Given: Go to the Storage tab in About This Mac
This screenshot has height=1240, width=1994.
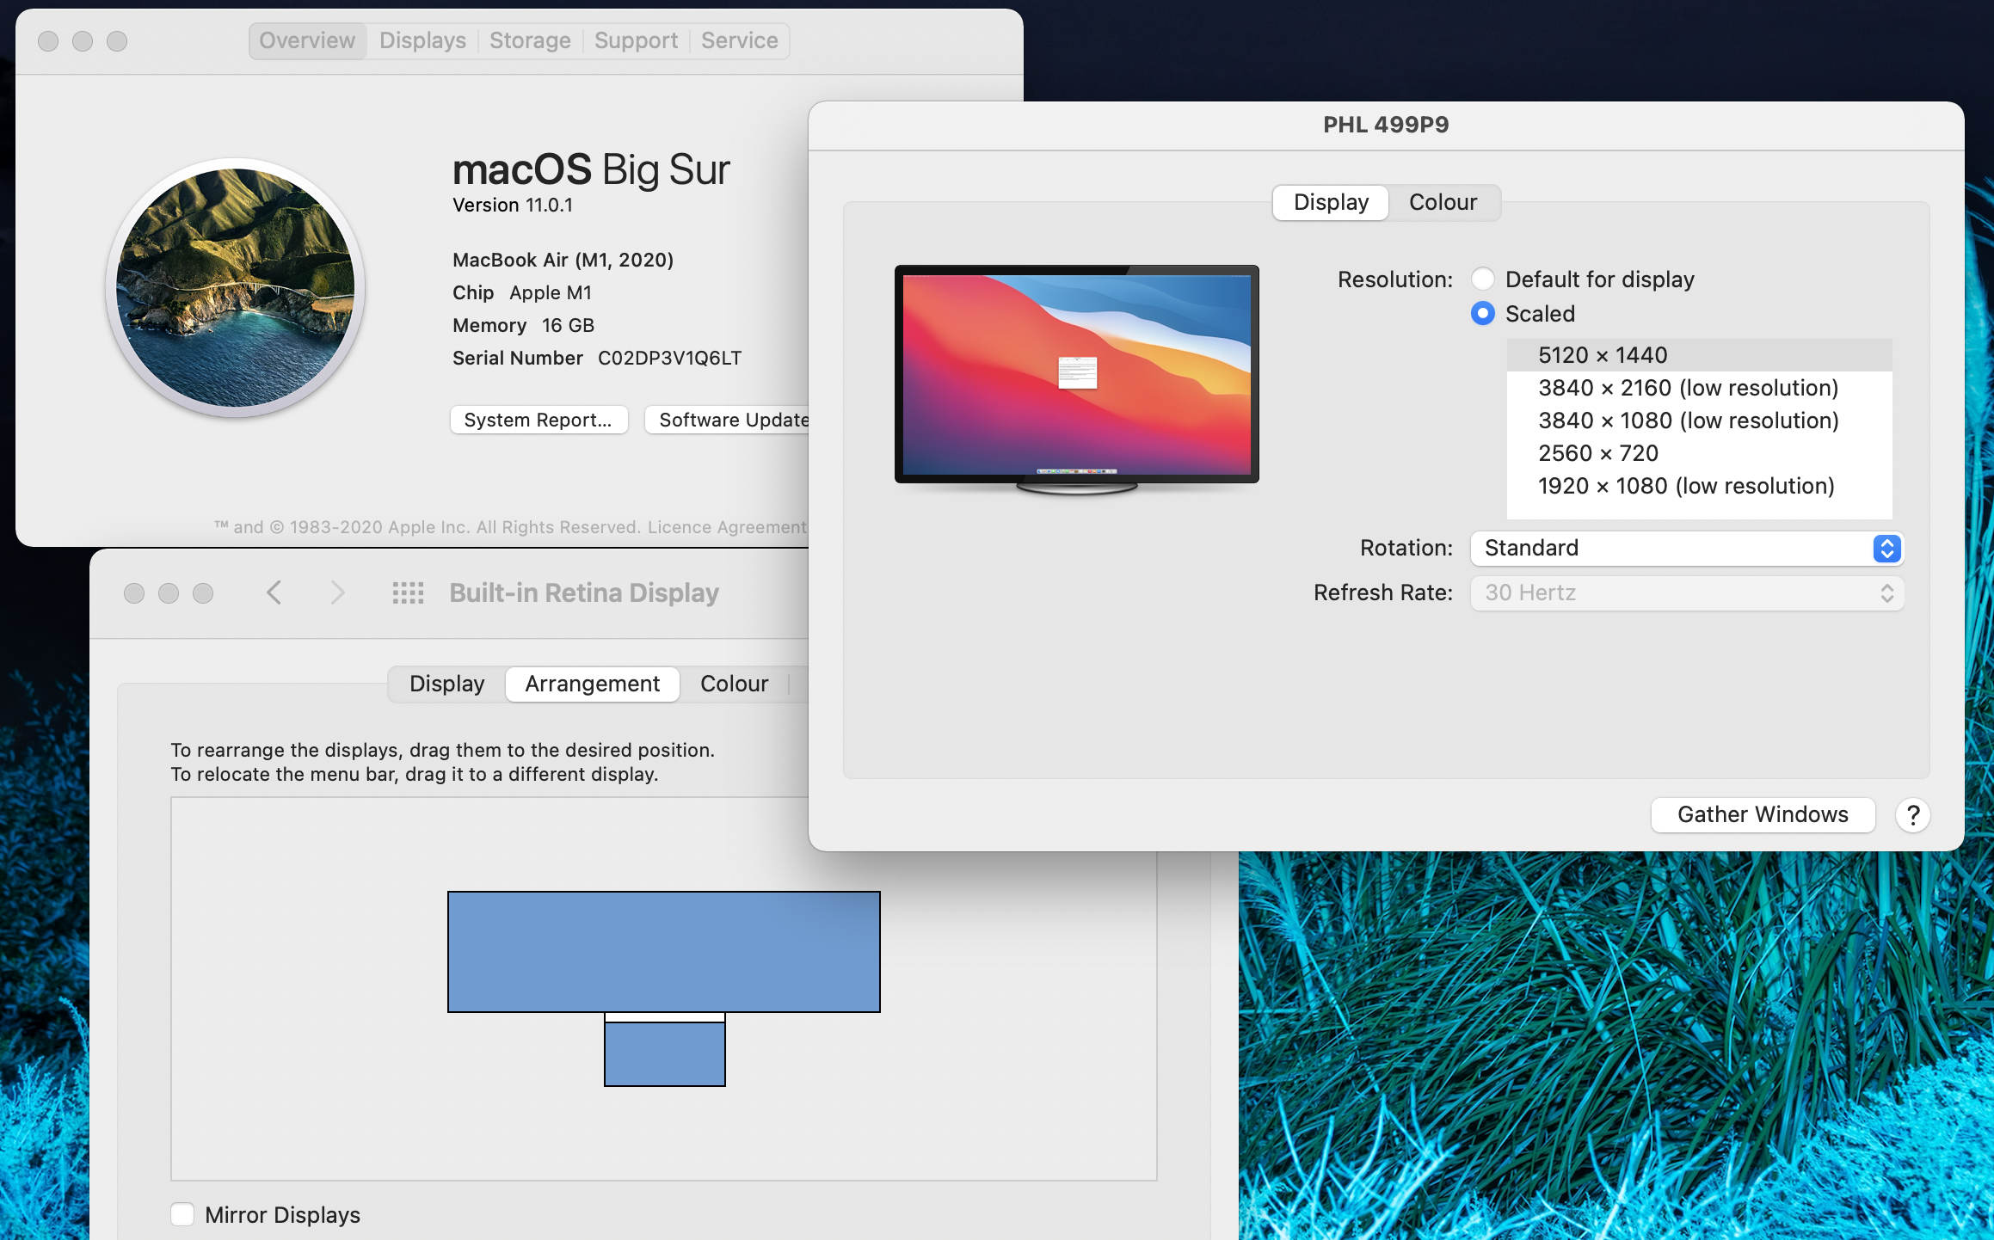Looking at the screenshot, I should coord(530,40).
